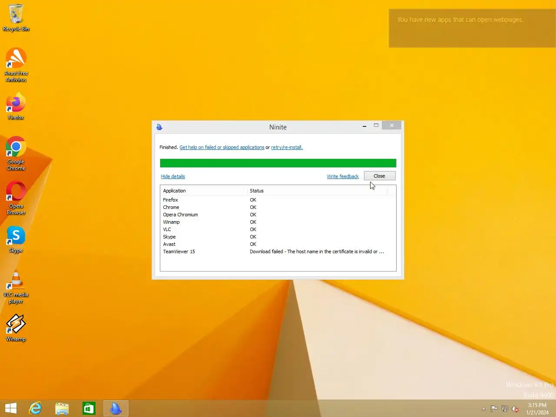Screen dimensions: 556x417
Task: Select the Firefox row in the list
Action: pos(278,200)
